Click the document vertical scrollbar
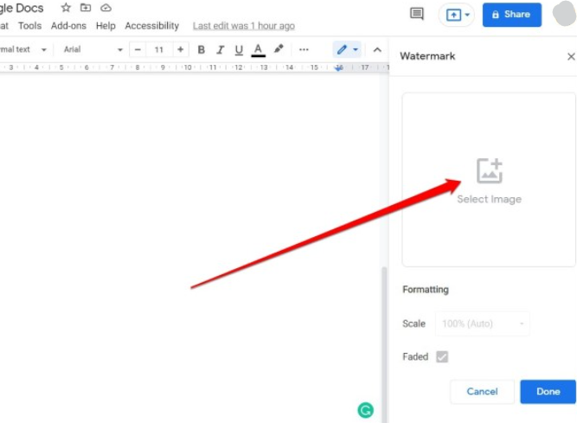 tap(385, 345)
